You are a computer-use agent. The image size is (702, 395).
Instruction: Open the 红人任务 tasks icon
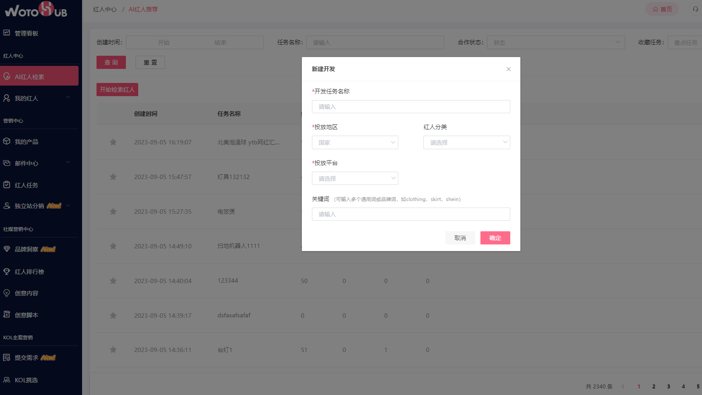7,185
